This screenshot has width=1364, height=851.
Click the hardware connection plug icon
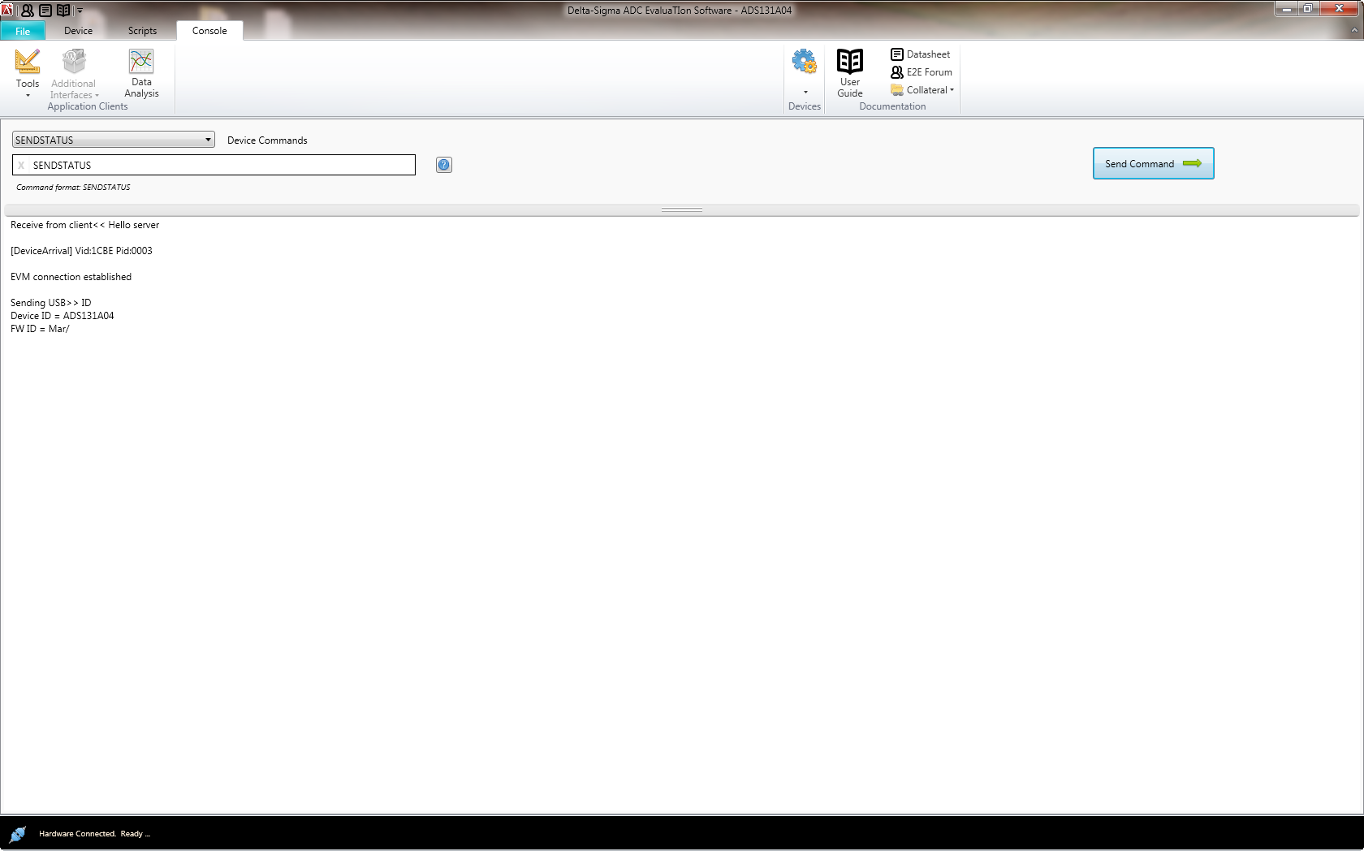17,834
